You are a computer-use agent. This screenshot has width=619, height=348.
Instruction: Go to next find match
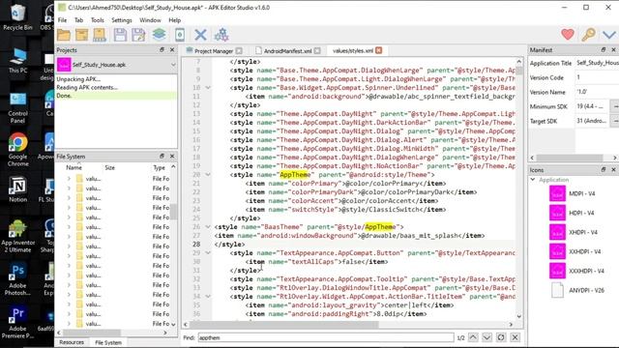tap(486, 337)
